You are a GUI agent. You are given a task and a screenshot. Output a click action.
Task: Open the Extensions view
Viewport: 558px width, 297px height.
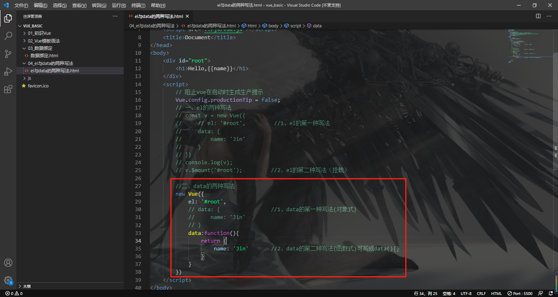[8, 89]
